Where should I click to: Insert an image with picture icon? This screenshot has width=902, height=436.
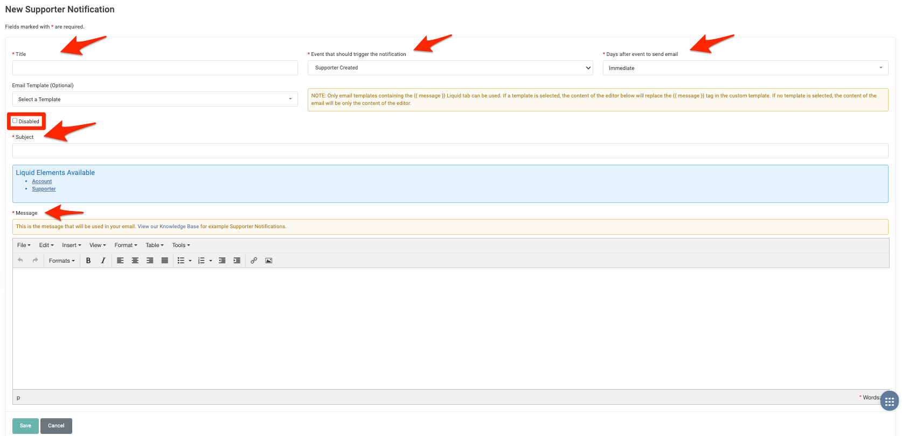269,261
